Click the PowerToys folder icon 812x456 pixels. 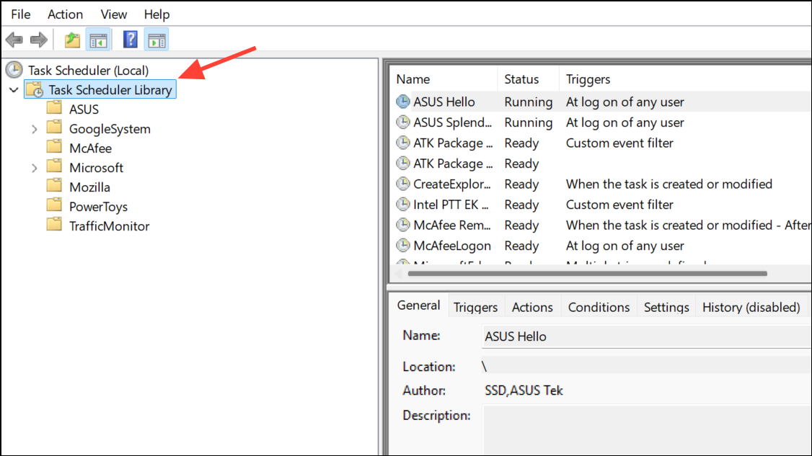tap(54, 205)
